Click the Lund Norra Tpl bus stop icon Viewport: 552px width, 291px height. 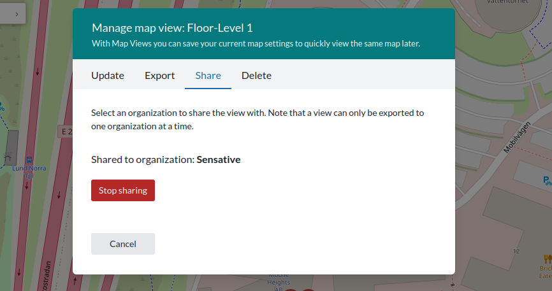[29, 160]
